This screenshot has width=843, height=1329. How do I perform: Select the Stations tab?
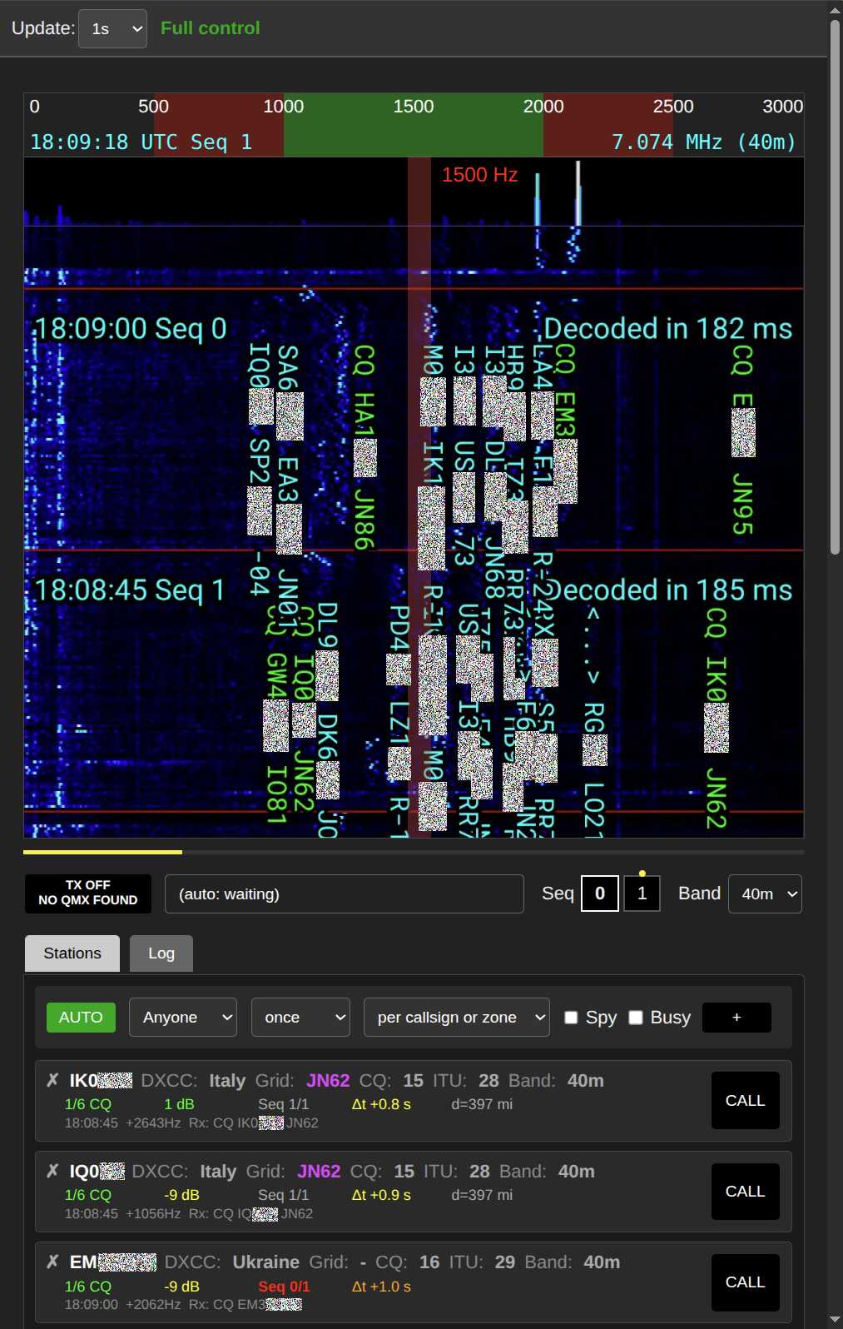point(72,953)
